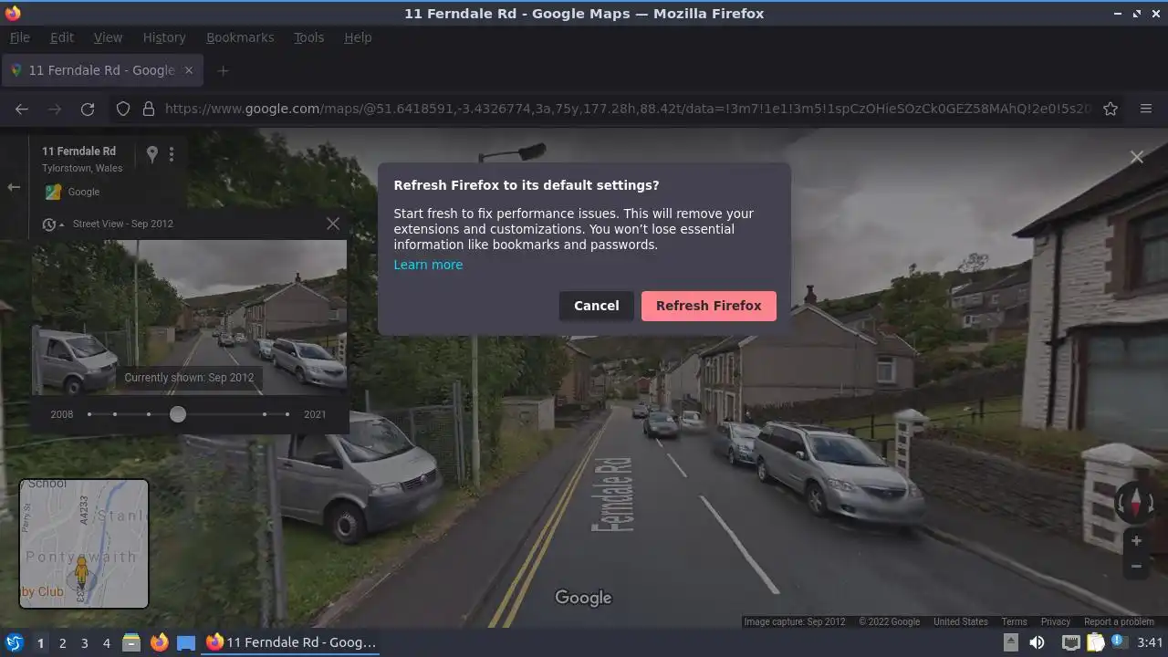This screenshot has width=1168, height=657.
Task: Click the URL address bar
Action: 628,109
